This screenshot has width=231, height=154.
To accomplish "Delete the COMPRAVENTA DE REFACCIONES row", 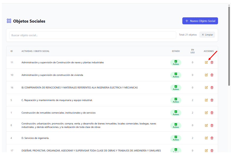I will [x=212, y=88].
